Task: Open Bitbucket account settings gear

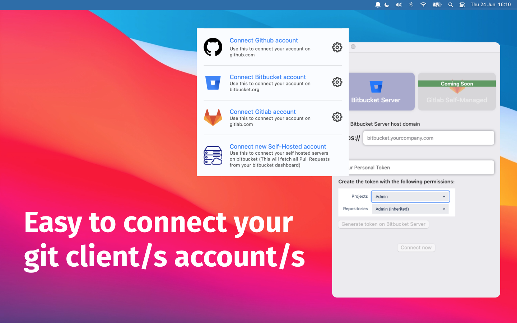Action: pos(337,82)
